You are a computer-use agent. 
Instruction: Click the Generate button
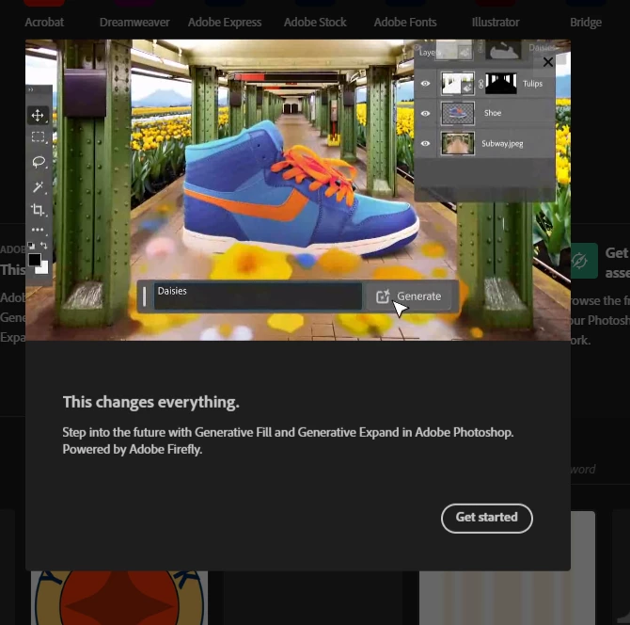click(409, 296)
